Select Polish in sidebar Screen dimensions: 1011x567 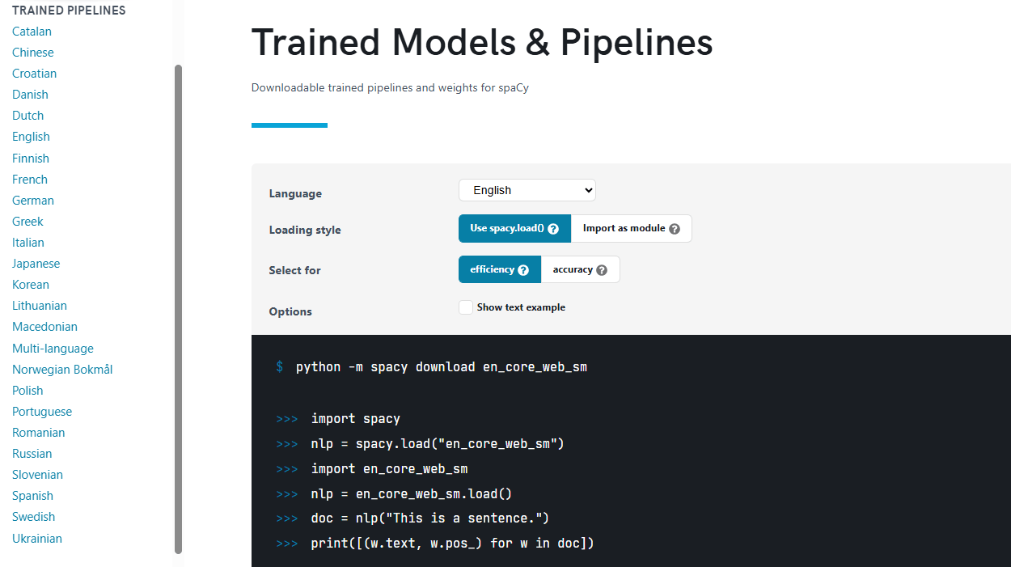click(x=27, y=391)
